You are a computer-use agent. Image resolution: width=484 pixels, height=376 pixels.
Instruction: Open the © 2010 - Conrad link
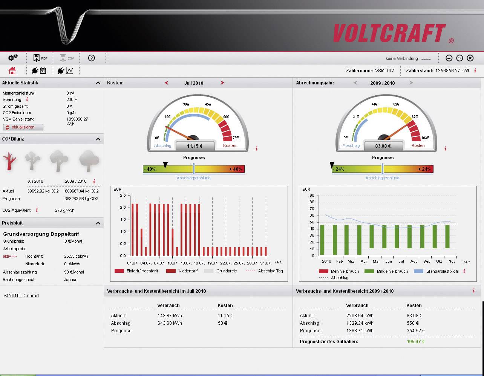click(x=21, y=296)
